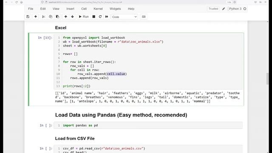
Task: Click the shield icon in address bar
Action: [x=42, y=2]
